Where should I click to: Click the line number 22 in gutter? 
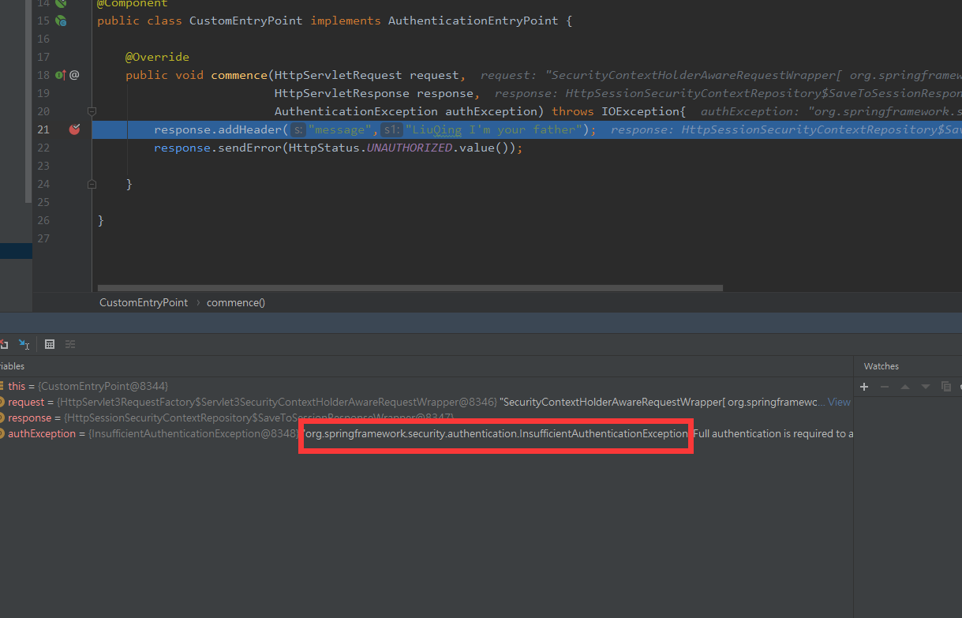43,148
